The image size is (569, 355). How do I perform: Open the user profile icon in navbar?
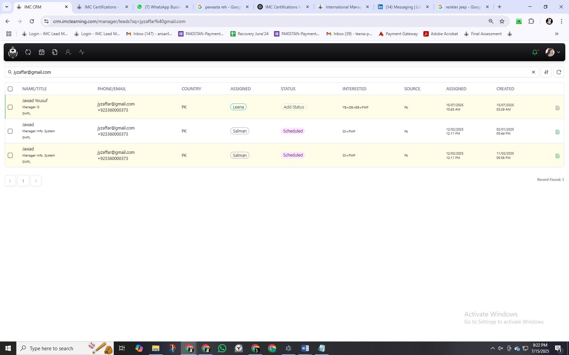[x=68, y=52]
